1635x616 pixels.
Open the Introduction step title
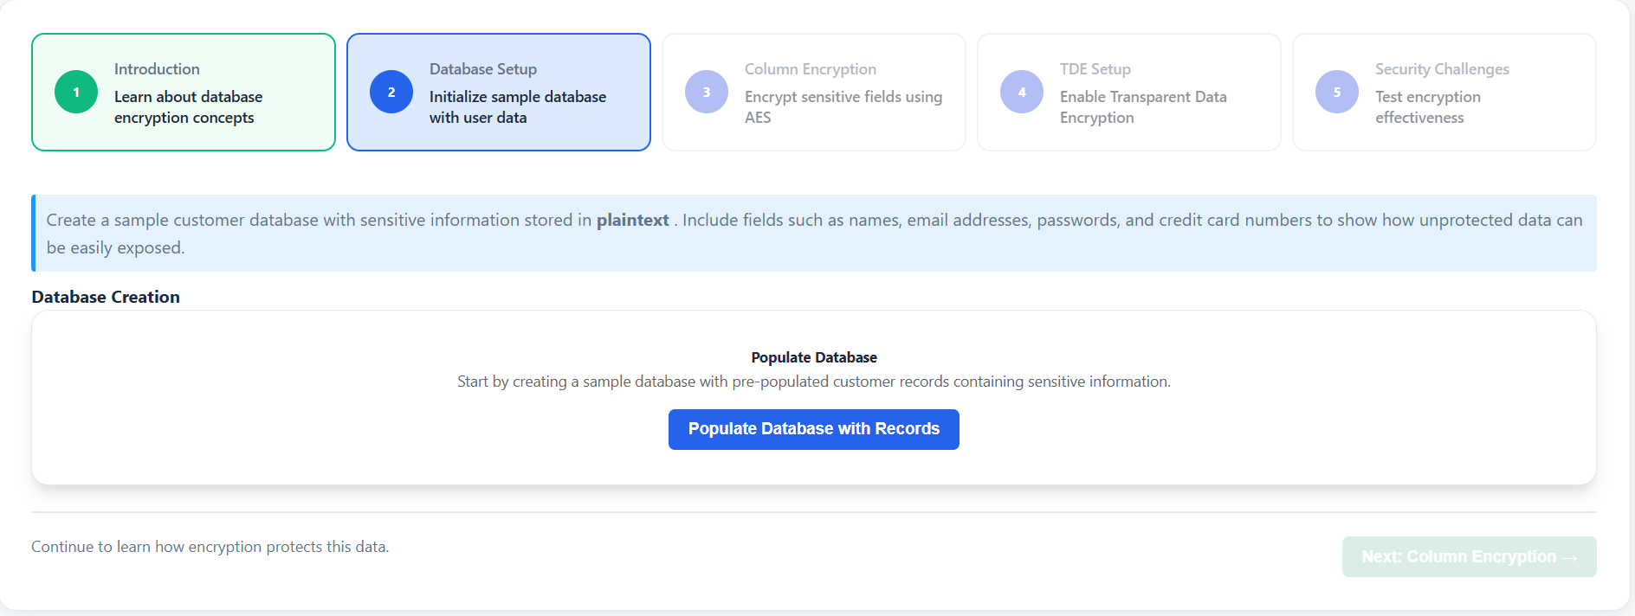(157, 69)
